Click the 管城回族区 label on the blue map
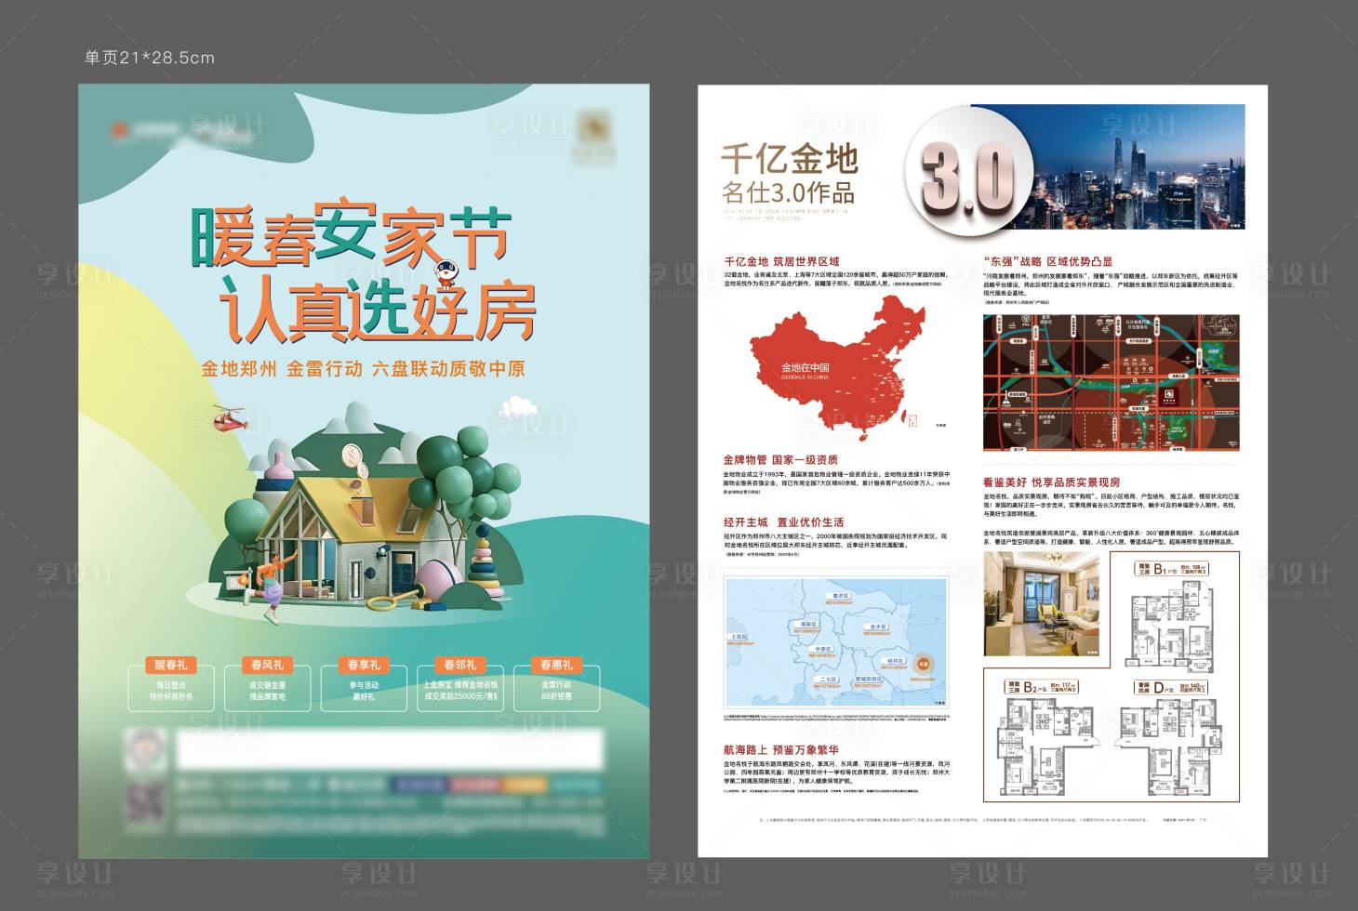 [869, 679]
